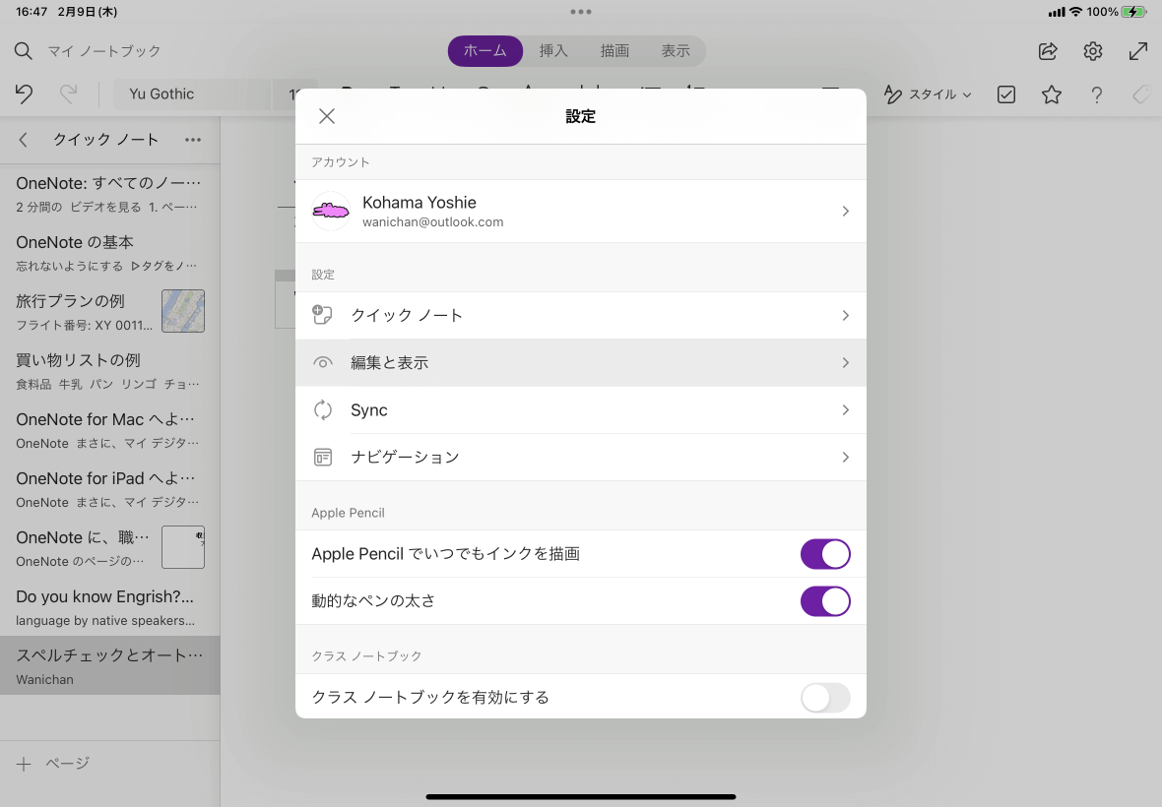The width and height of the screenshot is (1162, 807).
Task: Open the Kohama Yoshie account row
Action: click(x=580, y=211)
